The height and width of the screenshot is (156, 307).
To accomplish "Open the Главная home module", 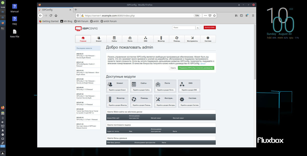I will coord(83,39).
